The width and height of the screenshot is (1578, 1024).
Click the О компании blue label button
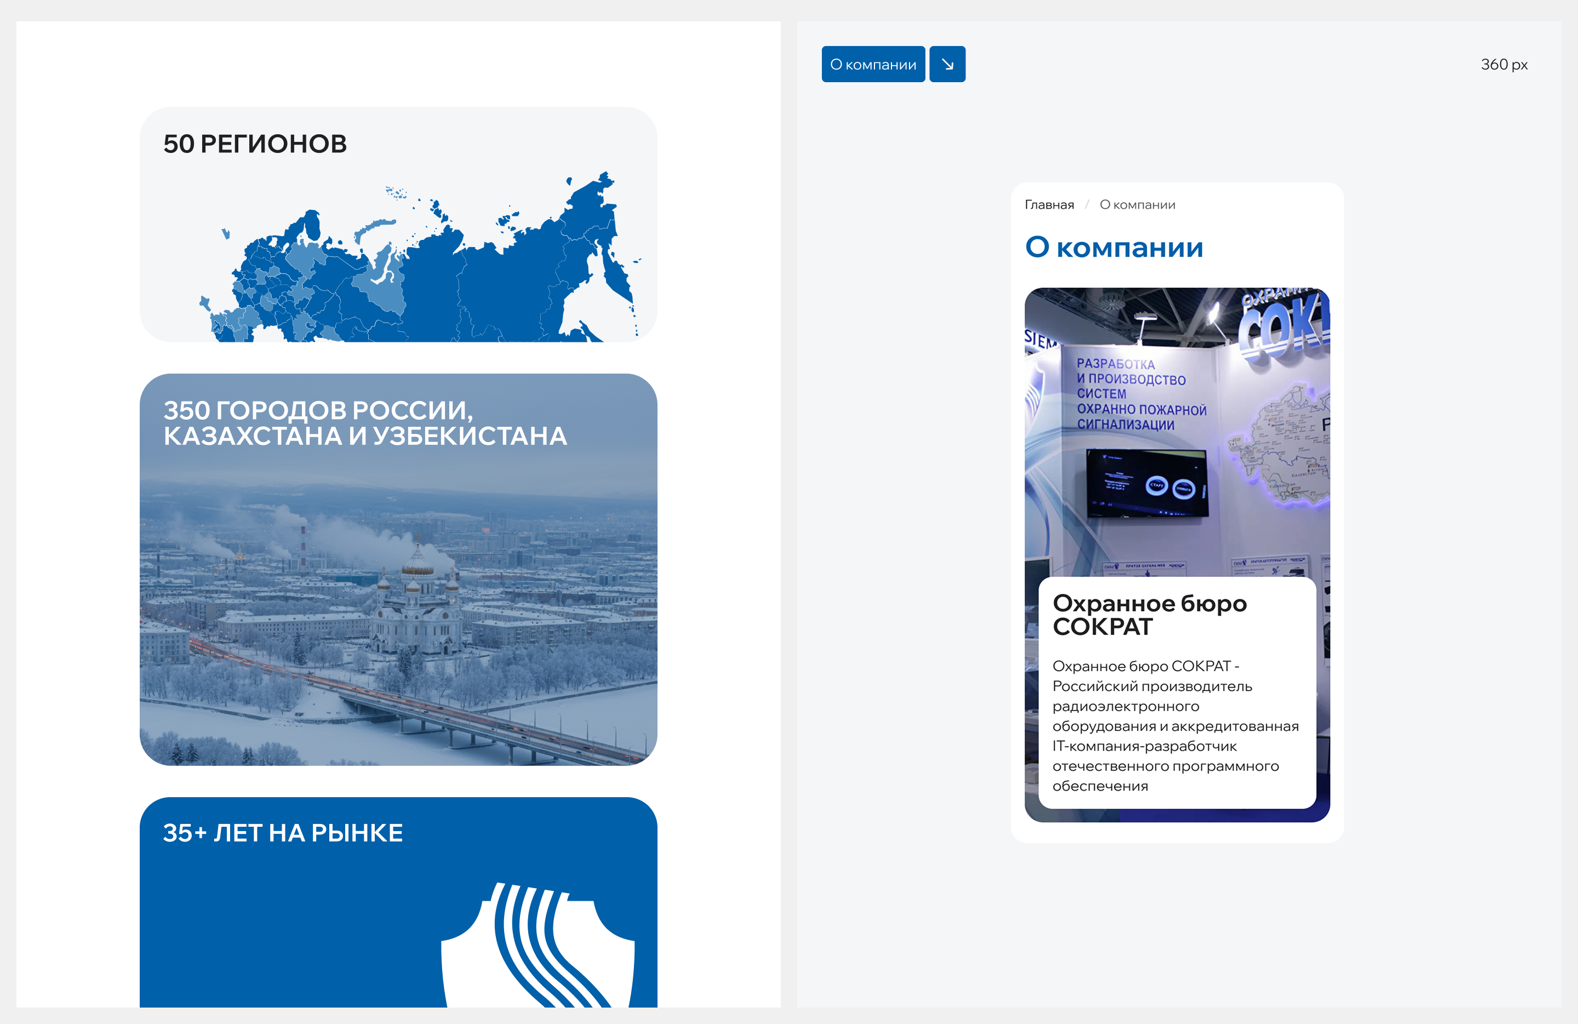point(873,64)
